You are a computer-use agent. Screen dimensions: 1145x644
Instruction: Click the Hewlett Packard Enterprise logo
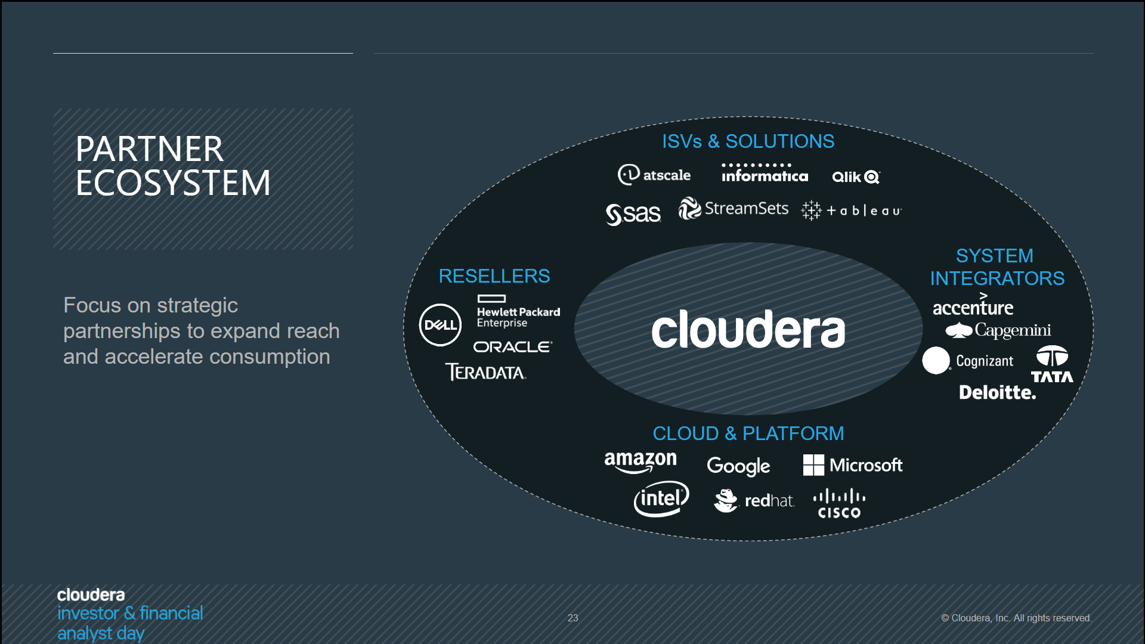click(518, 311)
